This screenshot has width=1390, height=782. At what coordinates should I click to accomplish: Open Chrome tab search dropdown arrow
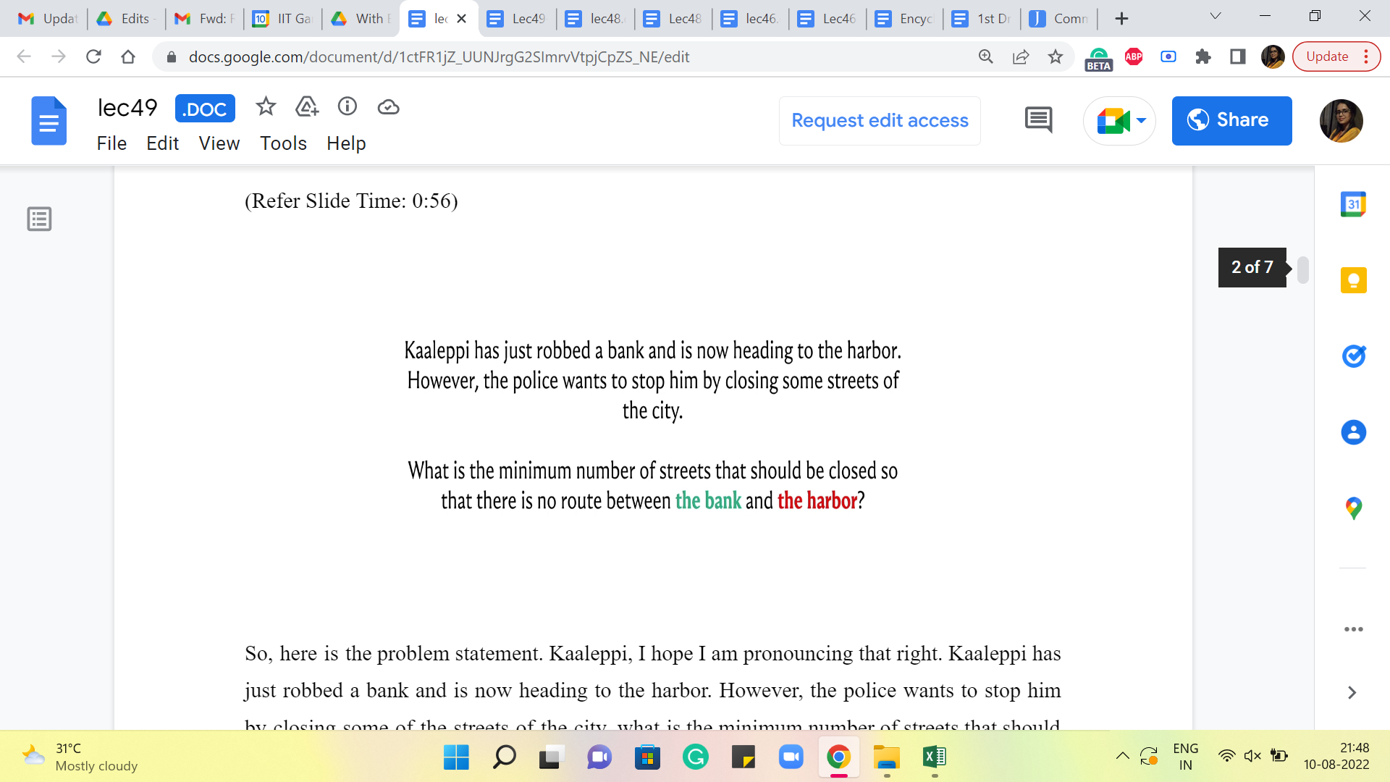(1216, 17)
